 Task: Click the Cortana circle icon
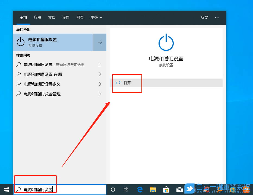(113, 189)
